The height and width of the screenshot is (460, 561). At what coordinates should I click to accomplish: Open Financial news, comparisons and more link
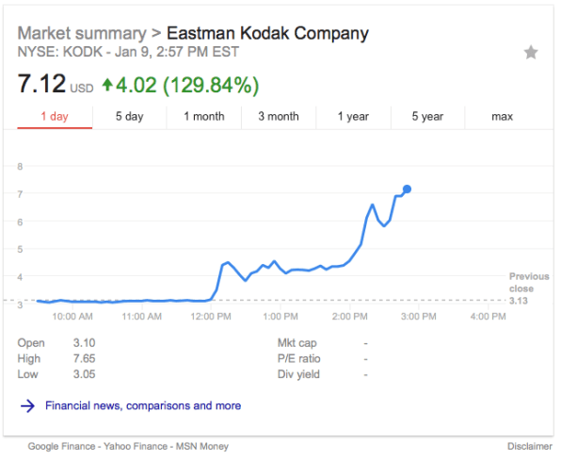click(x=143, y=406)
